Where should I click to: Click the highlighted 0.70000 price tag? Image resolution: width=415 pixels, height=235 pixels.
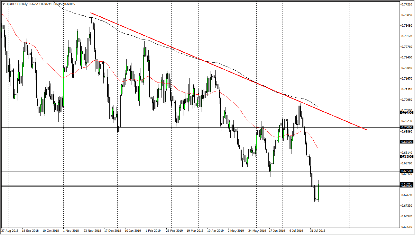[x=406, y=127]
